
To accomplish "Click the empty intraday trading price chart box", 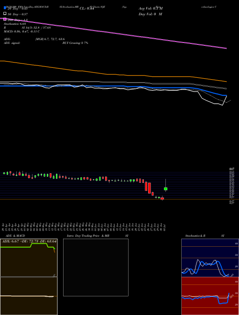I will pos(96,267).
